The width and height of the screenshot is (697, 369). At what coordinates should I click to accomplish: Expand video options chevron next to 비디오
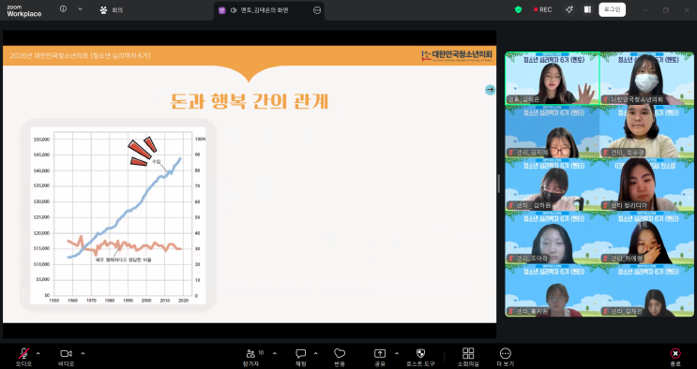[83, 353]
